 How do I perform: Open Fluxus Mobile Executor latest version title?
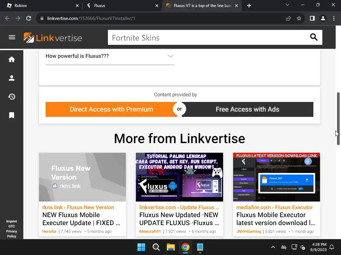point(275,219)
